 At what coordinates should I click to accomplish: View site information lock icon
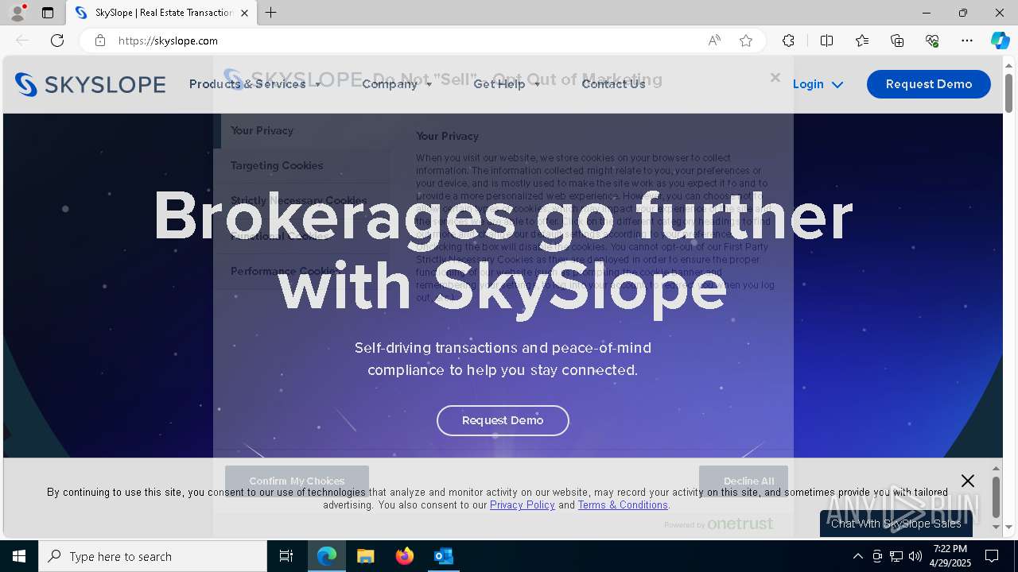(100, 41)
